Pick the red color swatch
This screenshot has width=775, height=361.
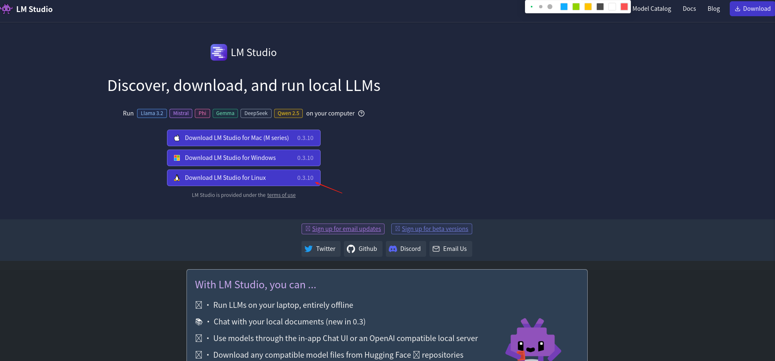click(624, 7)
